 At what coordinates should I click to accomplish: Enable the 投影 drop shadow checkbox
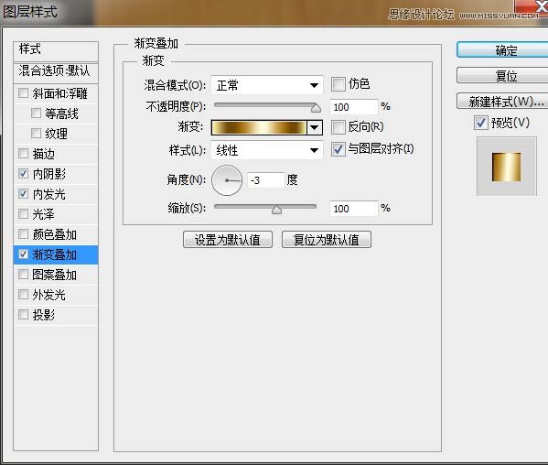[x=23, y=315]
